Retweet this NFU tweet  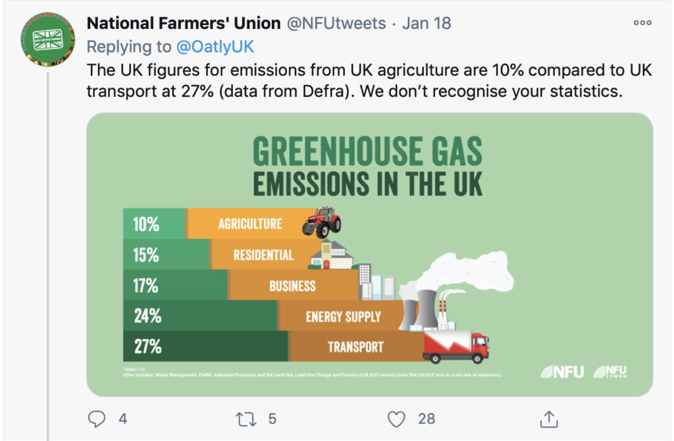(x=245, y=419)
